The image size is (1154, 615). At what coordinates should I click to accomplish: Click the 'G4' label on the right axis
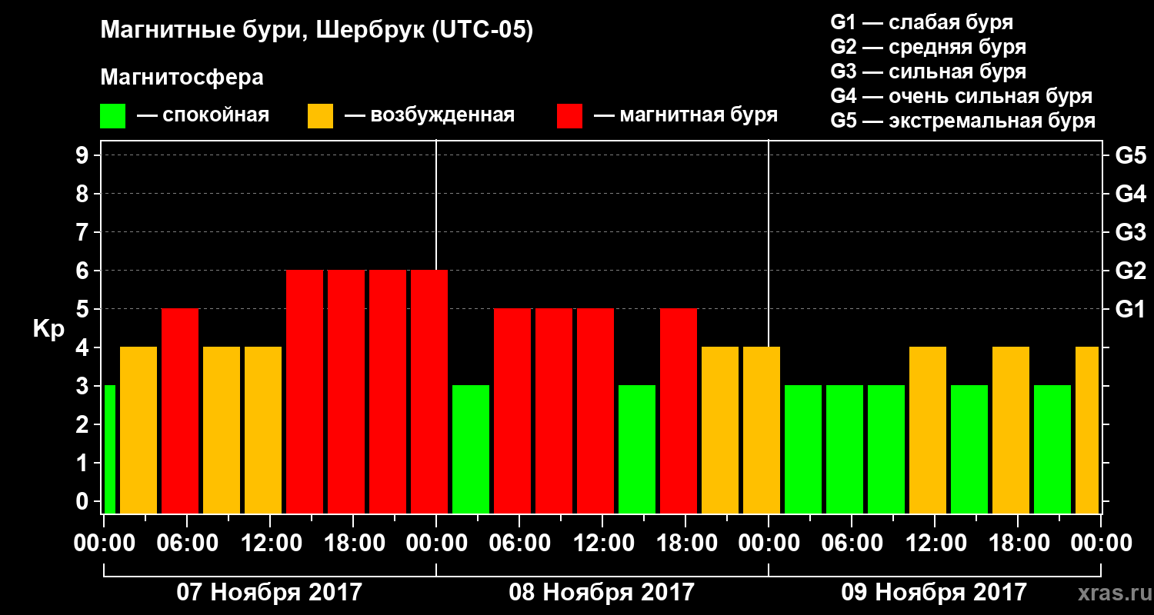pyautogui.click(x=1130, y=194)
